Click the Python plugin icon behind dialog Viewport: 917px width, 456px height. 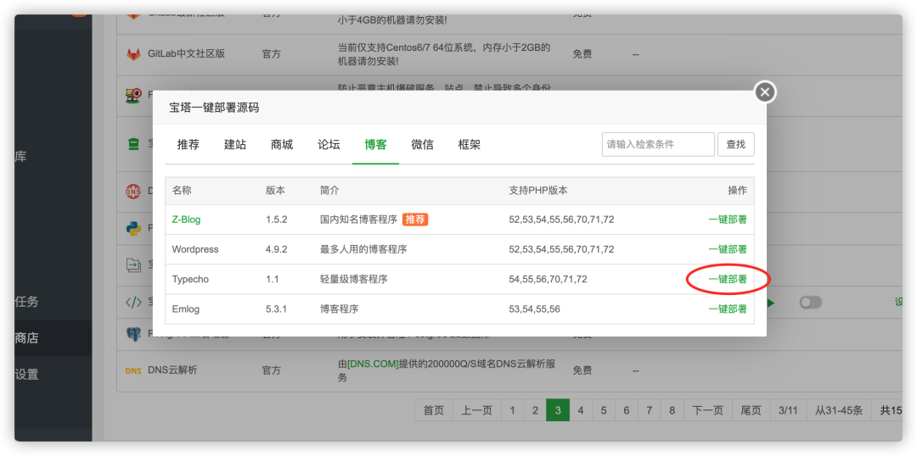[134, 228]
